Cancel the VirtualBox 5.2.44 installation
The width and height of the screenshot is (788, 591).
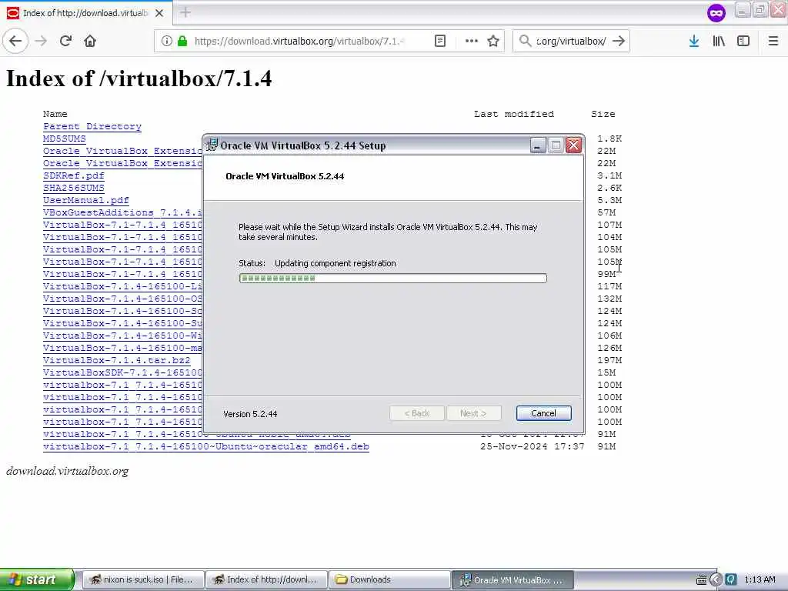[x=544, y=413]
